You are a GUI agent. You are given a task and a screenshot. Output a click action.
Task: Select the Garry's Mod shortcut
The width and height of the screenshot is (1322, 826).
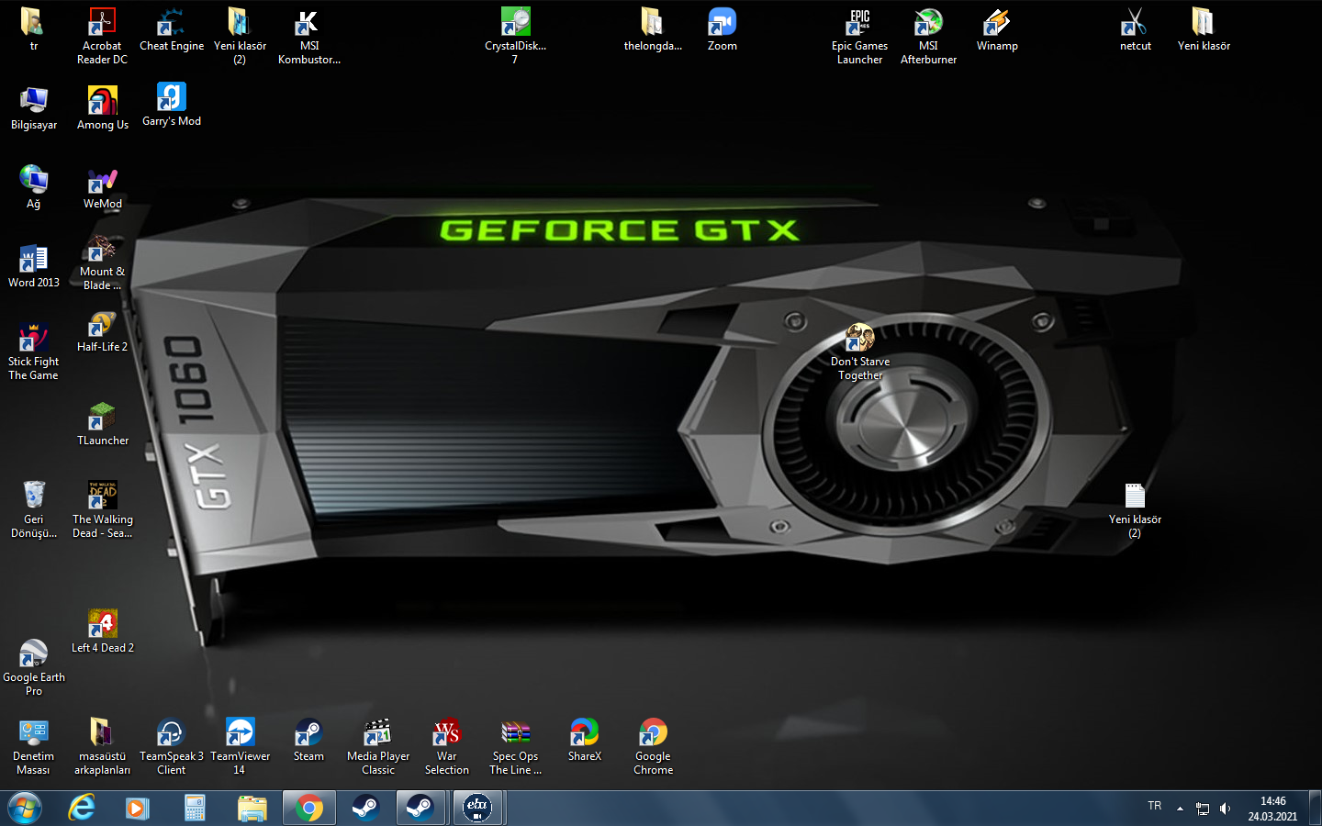point(172,99)
